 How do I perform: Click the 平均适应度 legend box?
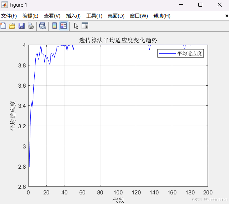[180, 53]
